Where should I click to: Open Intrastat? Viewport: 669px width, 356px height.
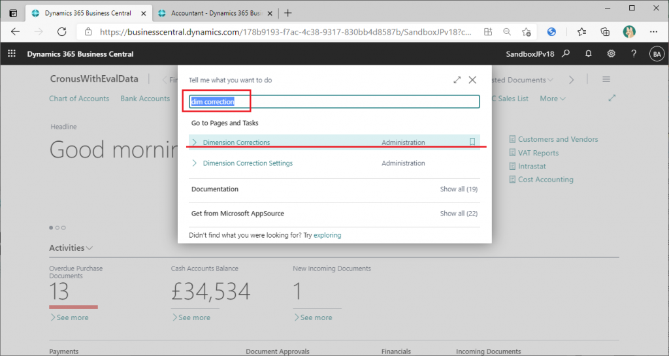pyautogui.click(x=527, y=166)
